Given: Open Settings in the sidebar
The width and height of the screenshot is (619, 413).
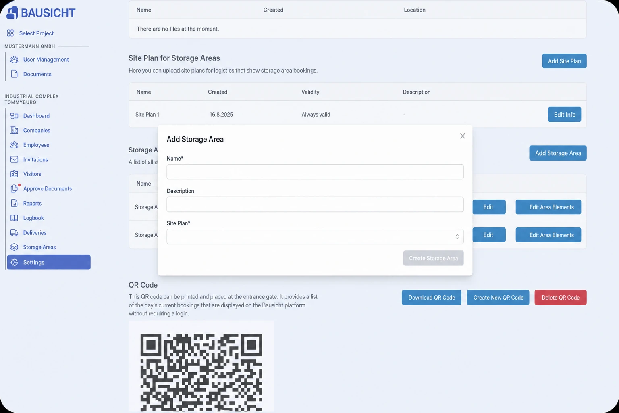Looking at the screenshot, I should click(49, 262).
